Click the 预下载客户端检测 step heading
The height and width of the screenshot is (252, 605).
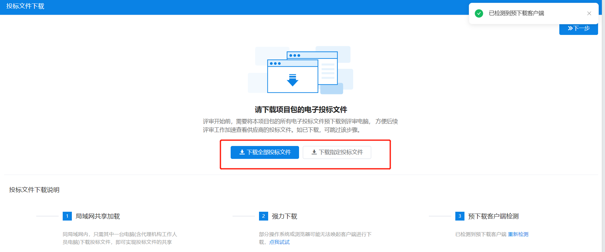click(x=493, y=216)
